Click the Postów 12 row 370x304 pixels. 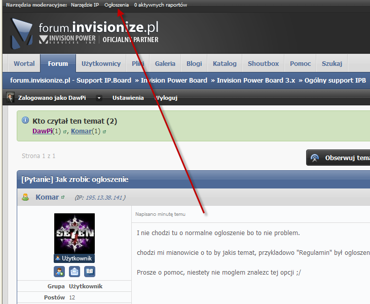pos(75,297)
